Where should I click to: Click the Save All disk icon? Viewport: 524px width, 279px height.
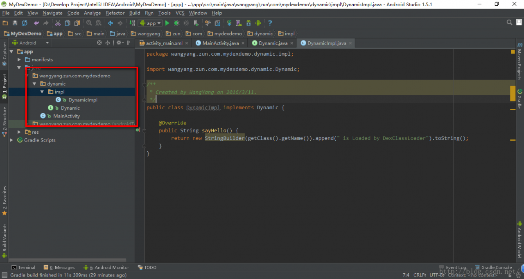[x=15, y=23]
